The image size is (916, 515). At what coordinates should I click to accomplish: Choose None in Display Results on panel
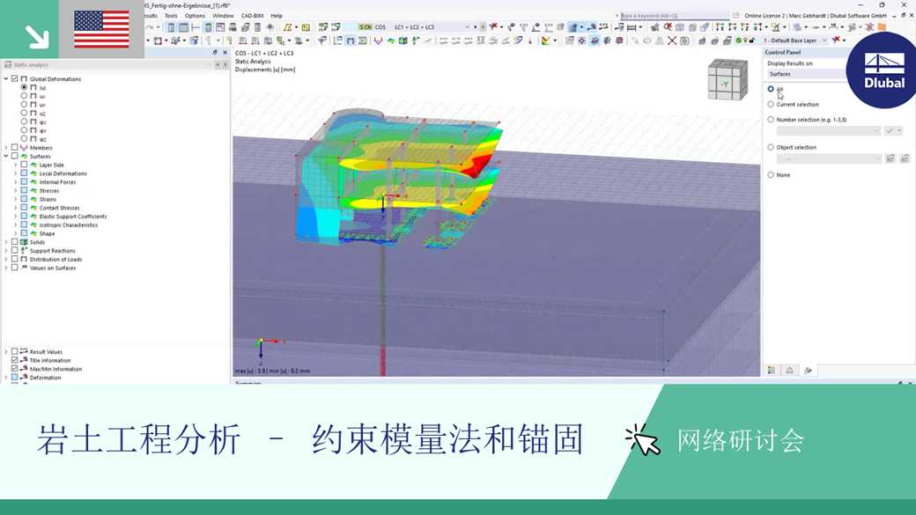click(771, 175)
